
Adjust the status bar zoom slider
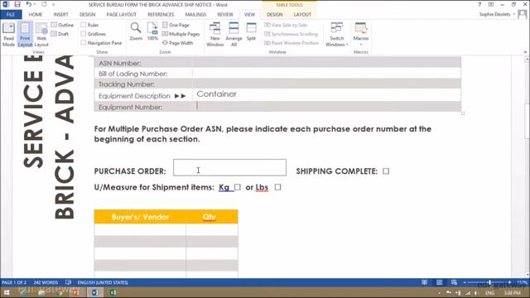[x=489, y=282]
